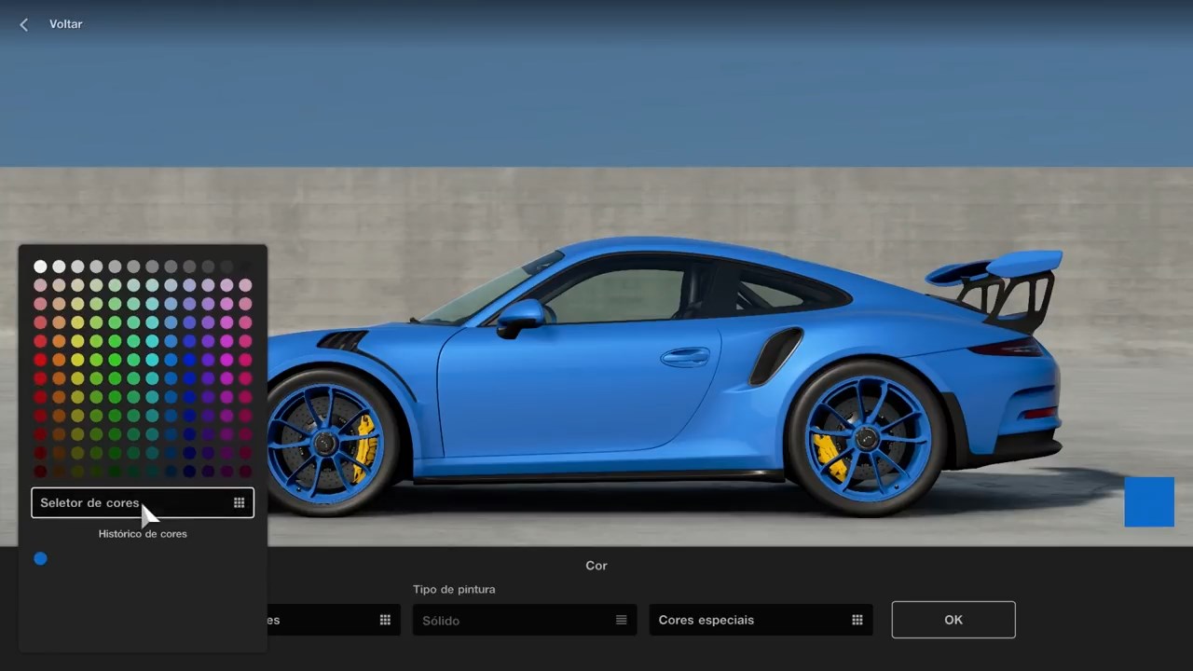Select the brown-orange swatch, second in tenth row
The image size is (1193, 671).
pos(59,434)
